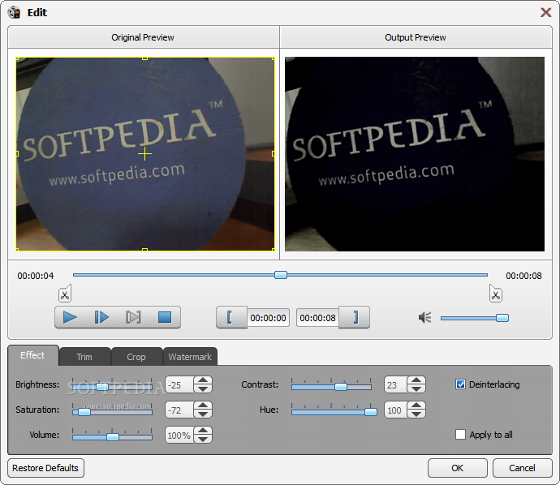Click the Saturation slider handle
The height and width of the screenshot is (485, 560).
[x=84, y=412]
